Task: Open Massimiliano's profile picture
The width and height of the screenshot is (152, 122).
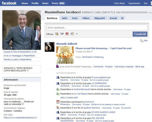Action: [21, 30]
